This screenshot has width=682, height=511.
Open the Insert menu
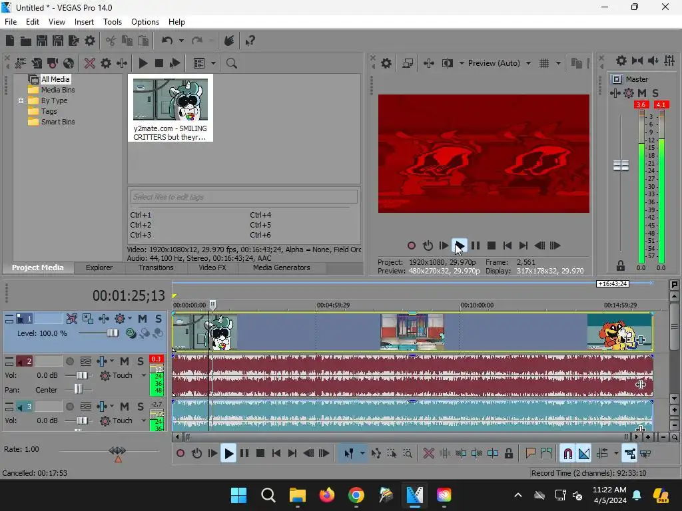pyautogui.click(x=84, y=22)
